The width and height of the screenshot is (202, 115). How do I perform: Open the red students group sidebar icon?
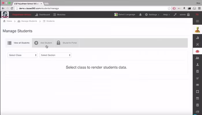pyautogui.click(x=197, y=51)
